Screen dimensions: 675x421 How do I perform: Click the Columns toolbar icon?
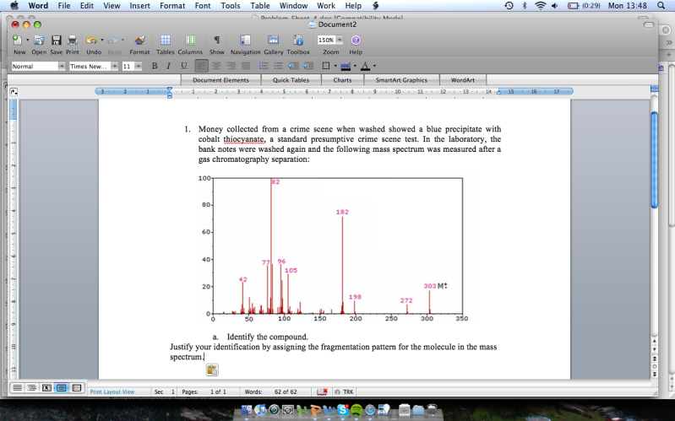point(190,40)
